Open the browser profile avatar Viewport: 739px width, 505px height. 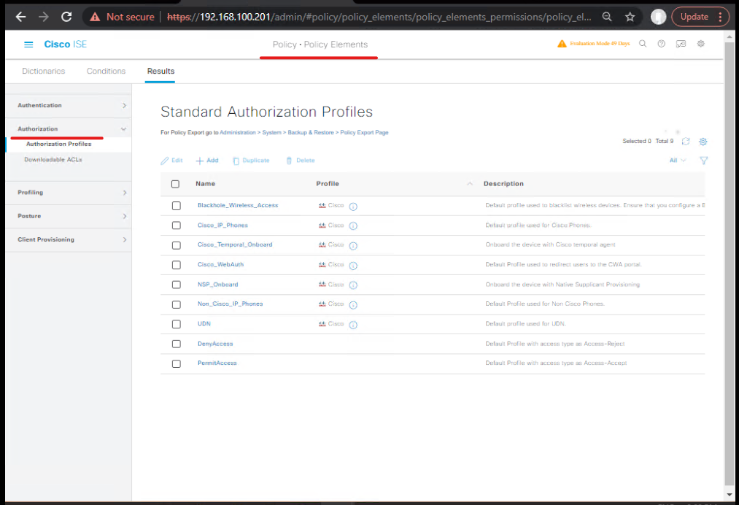coord(659,17)
